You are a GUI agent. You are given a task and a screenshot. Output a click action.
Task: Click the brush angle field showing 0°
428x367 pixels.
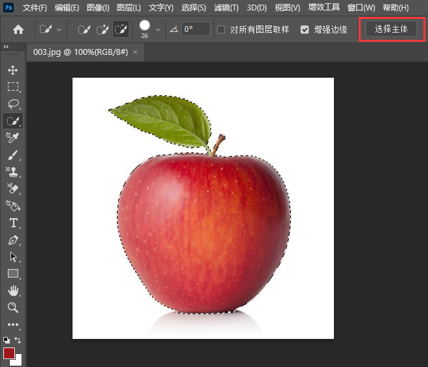coord(195,29)
